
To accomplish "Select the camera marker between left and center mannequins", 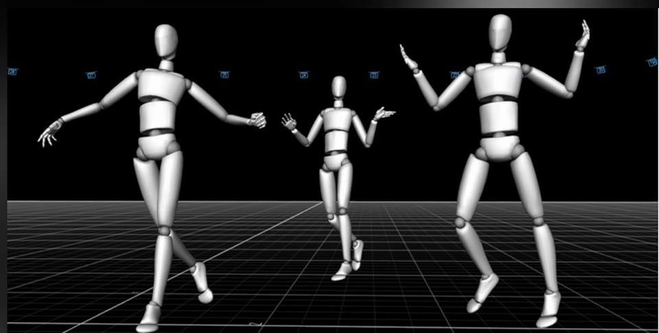I will pyautogui.click(x=224, y=74).
